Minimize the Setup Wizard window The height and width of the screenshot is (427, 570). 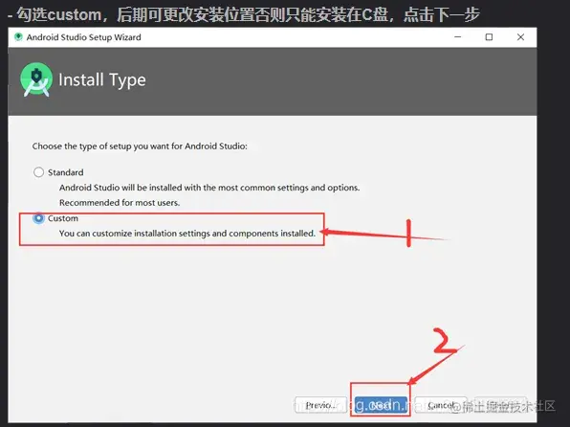click(x=458, y=37)
